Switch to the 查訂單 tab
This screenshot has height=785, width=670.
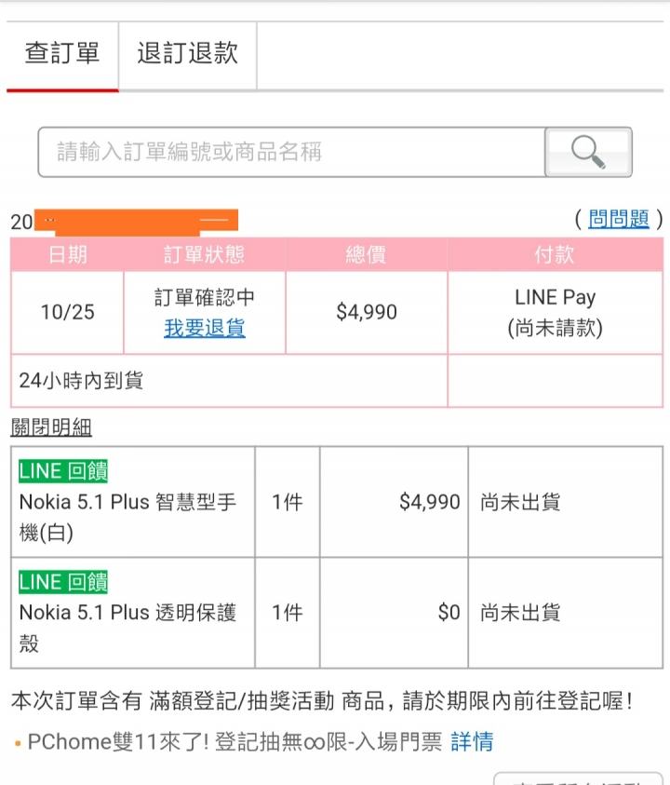click(62, 54)
